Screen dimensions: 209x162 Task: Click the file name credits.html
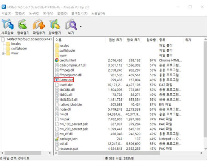point(68,60)
